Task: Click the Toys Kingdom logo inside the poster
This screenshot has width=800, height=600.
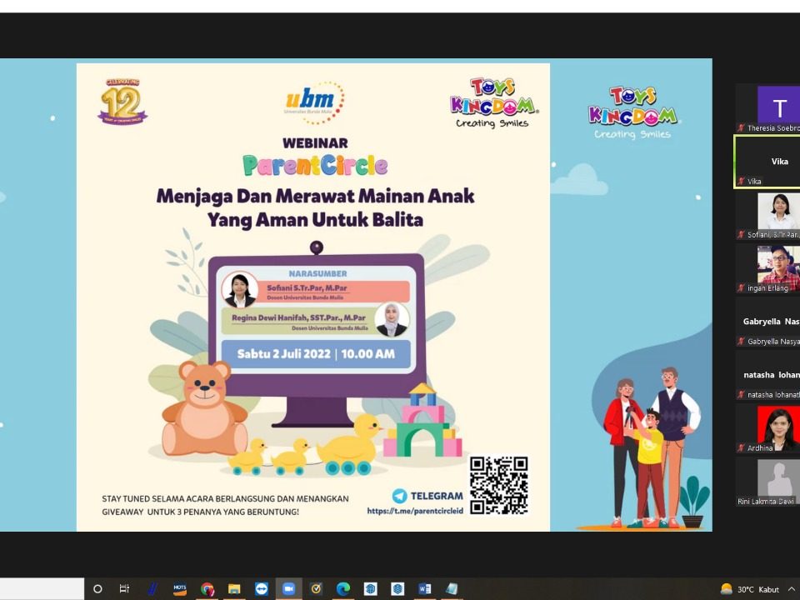Action: click(492, 102)
